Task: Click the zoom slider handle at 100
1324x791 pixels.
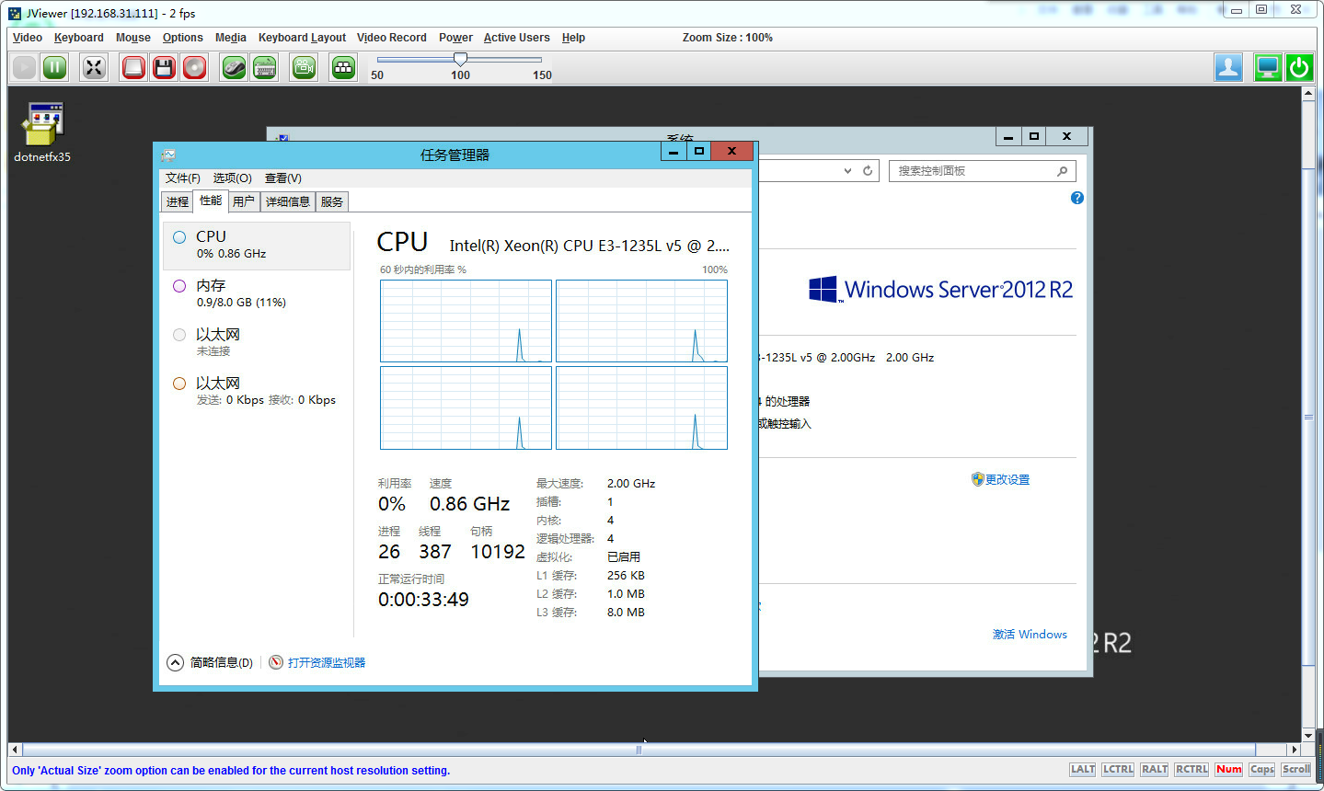Action: point(460,60)
